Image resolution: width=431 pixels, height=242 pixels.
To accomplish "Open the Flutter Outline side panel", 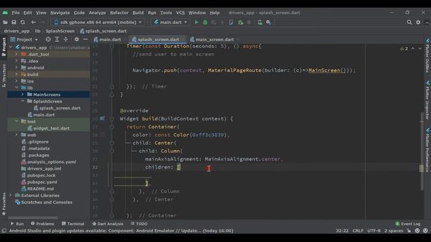I will (x=428, y=55).
